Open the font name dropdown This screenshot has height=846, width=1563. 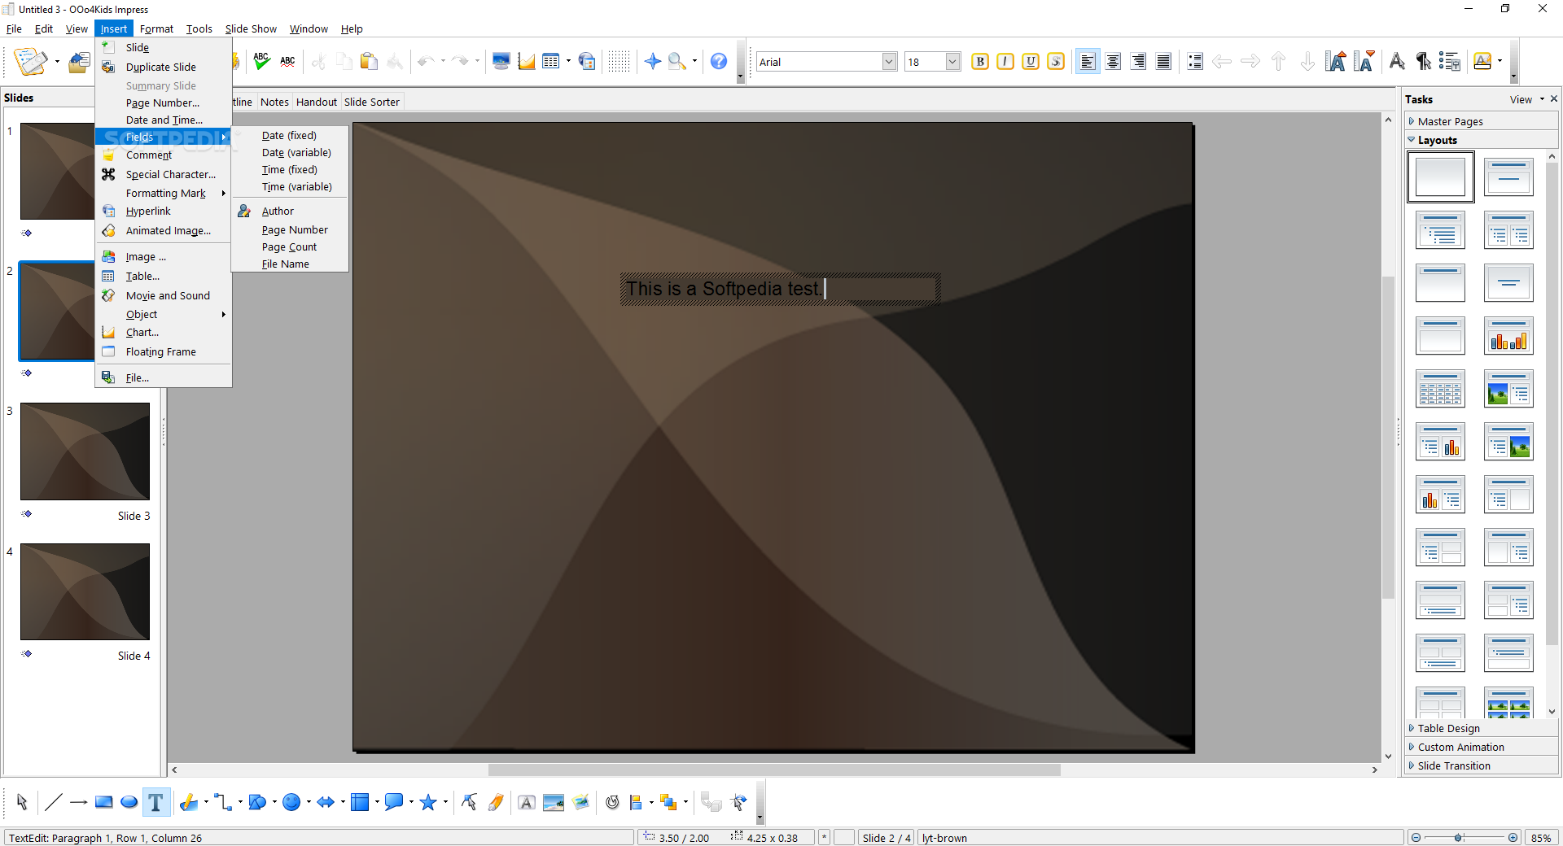(890, 61)
